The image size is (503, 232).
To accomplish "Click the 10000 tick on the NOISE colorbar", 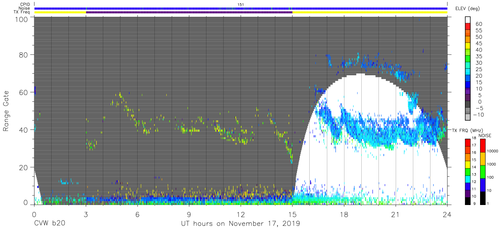I will [x=492, y=151].
